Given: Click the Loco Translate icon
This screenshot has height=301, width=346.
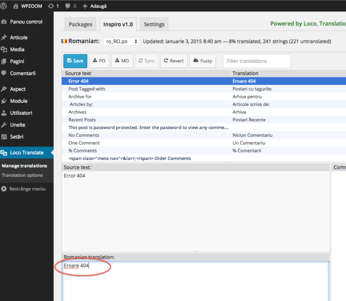Looking at the screenshot, I should 4,152.
